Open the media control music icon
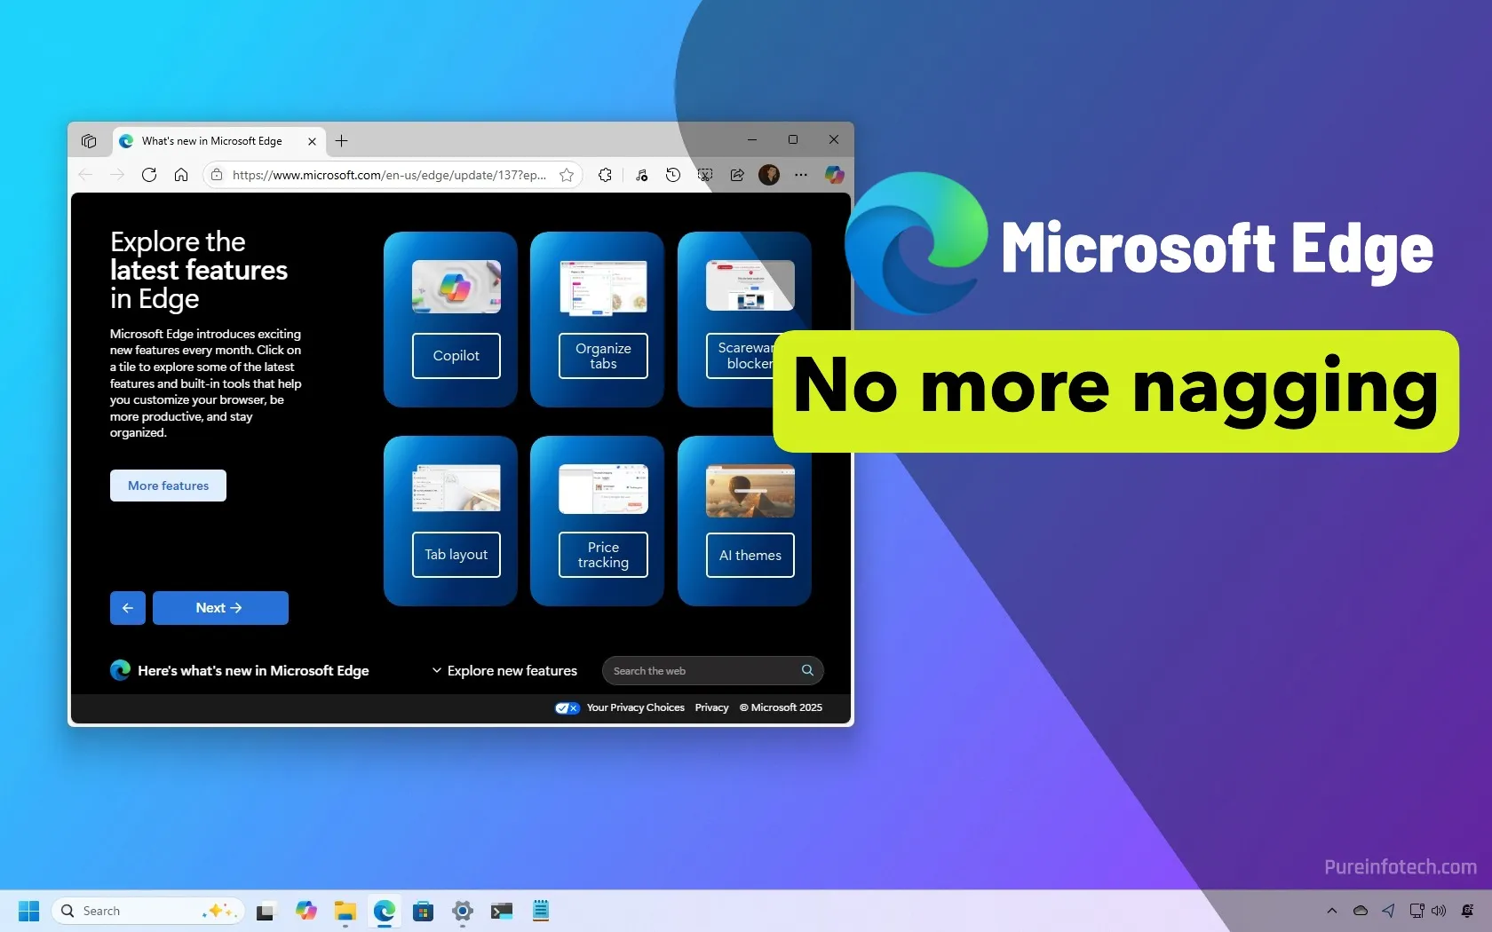1492x932 pixels. (641, 175)
